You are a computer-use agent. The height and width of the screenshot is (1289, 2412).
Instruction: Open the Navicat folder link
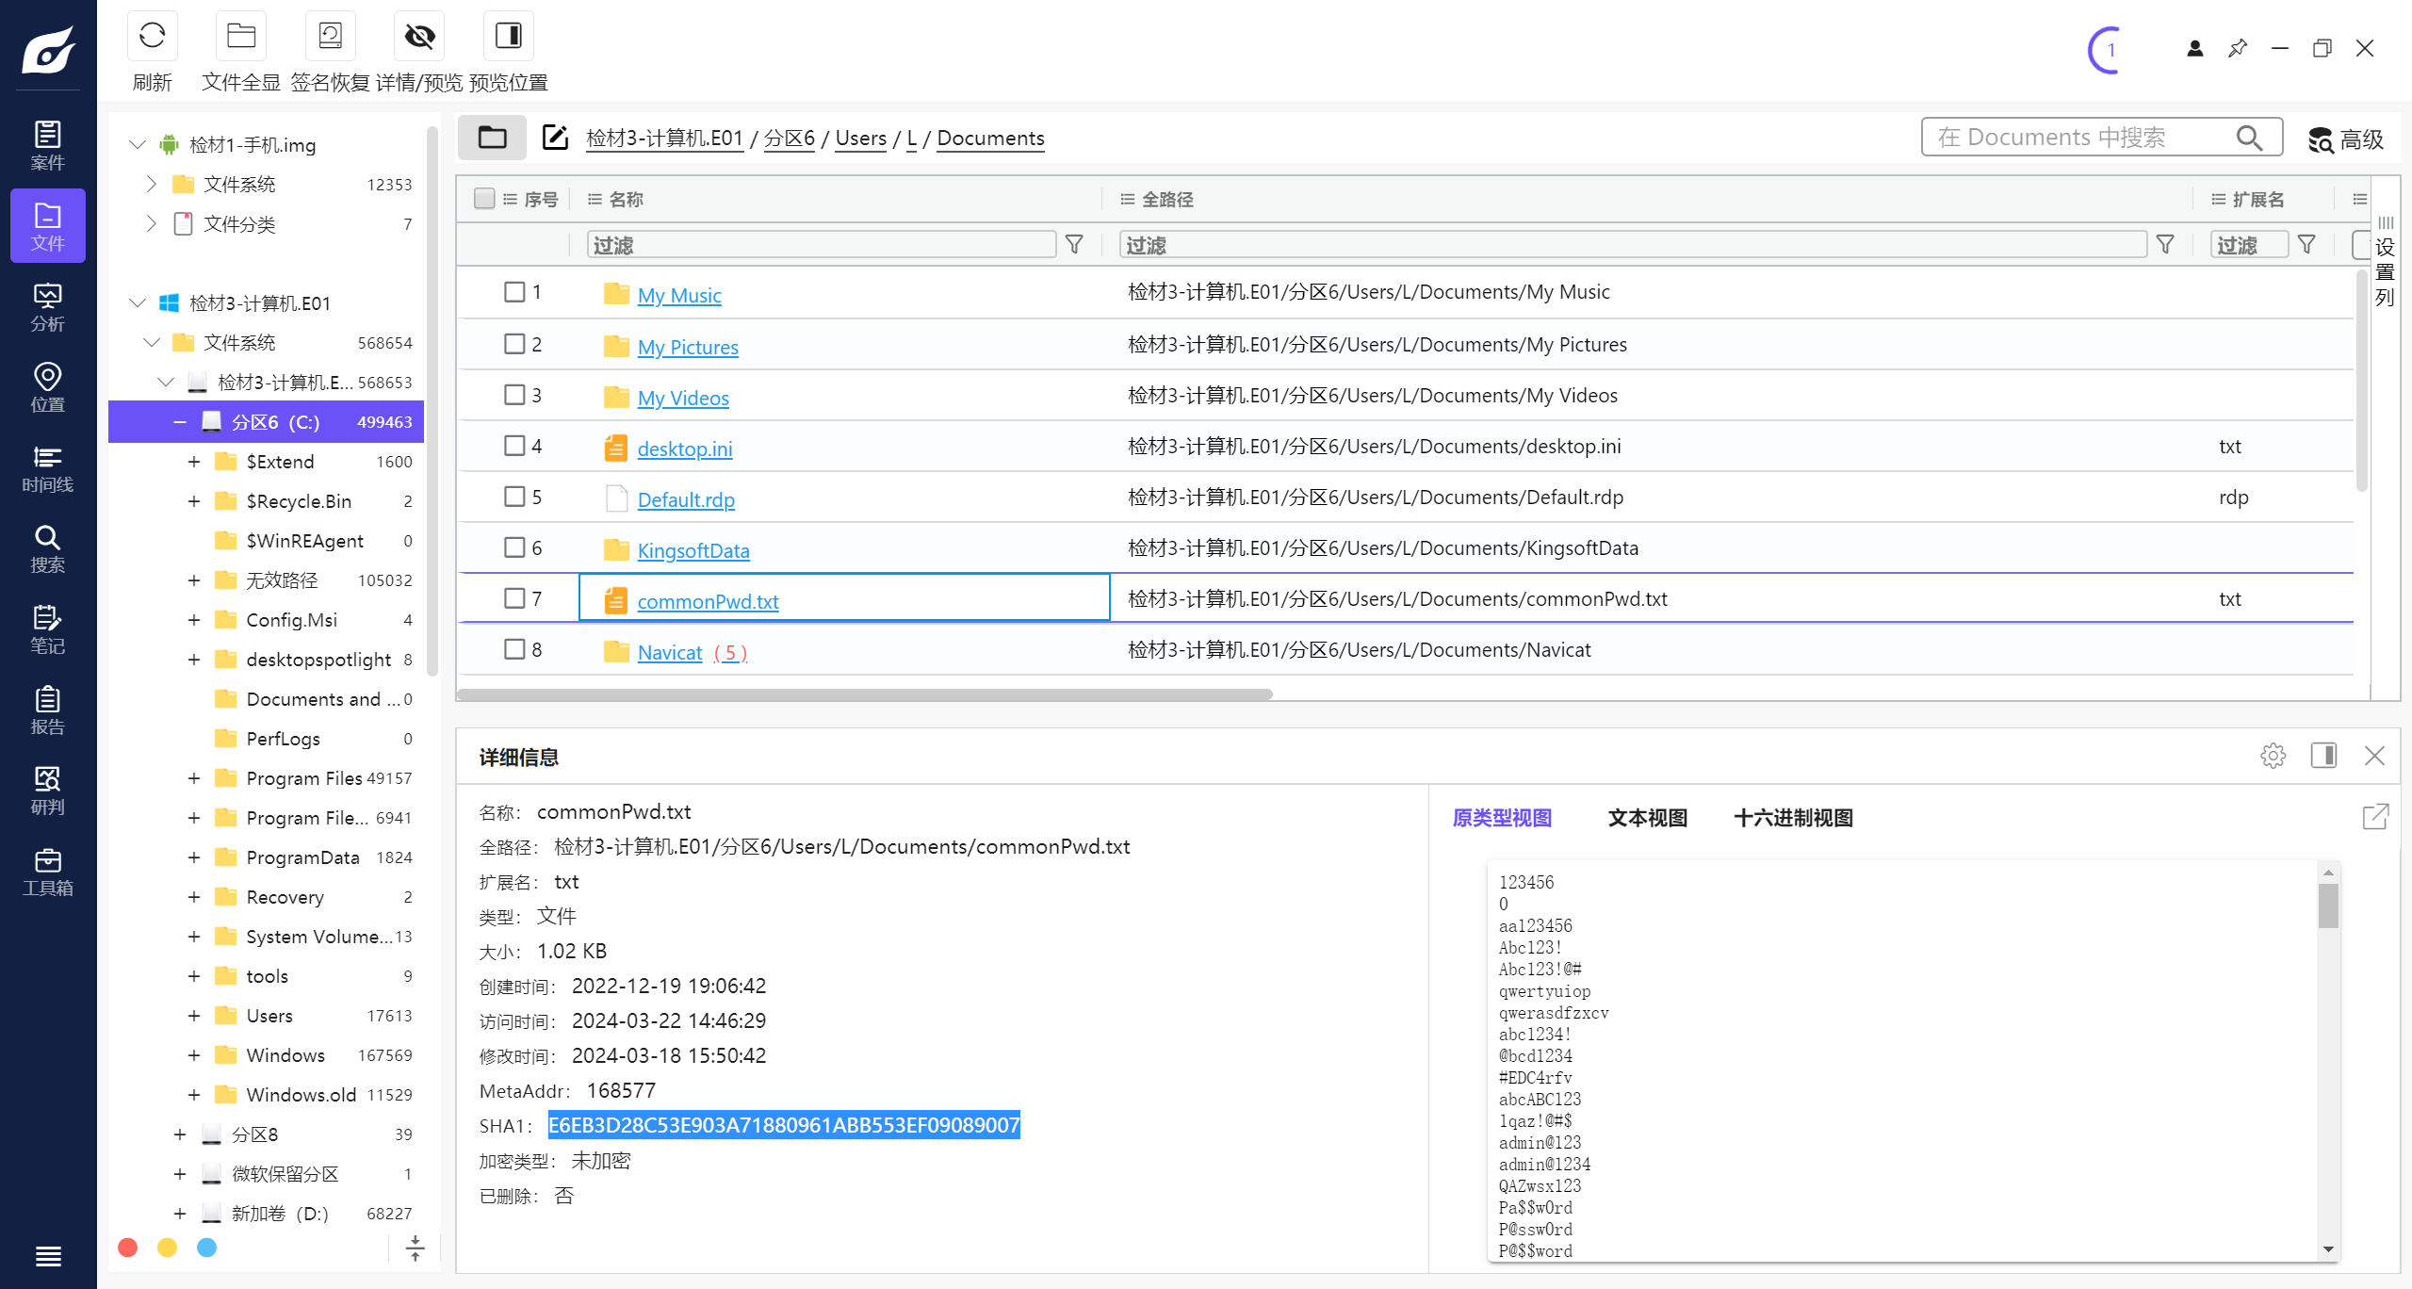669,652
